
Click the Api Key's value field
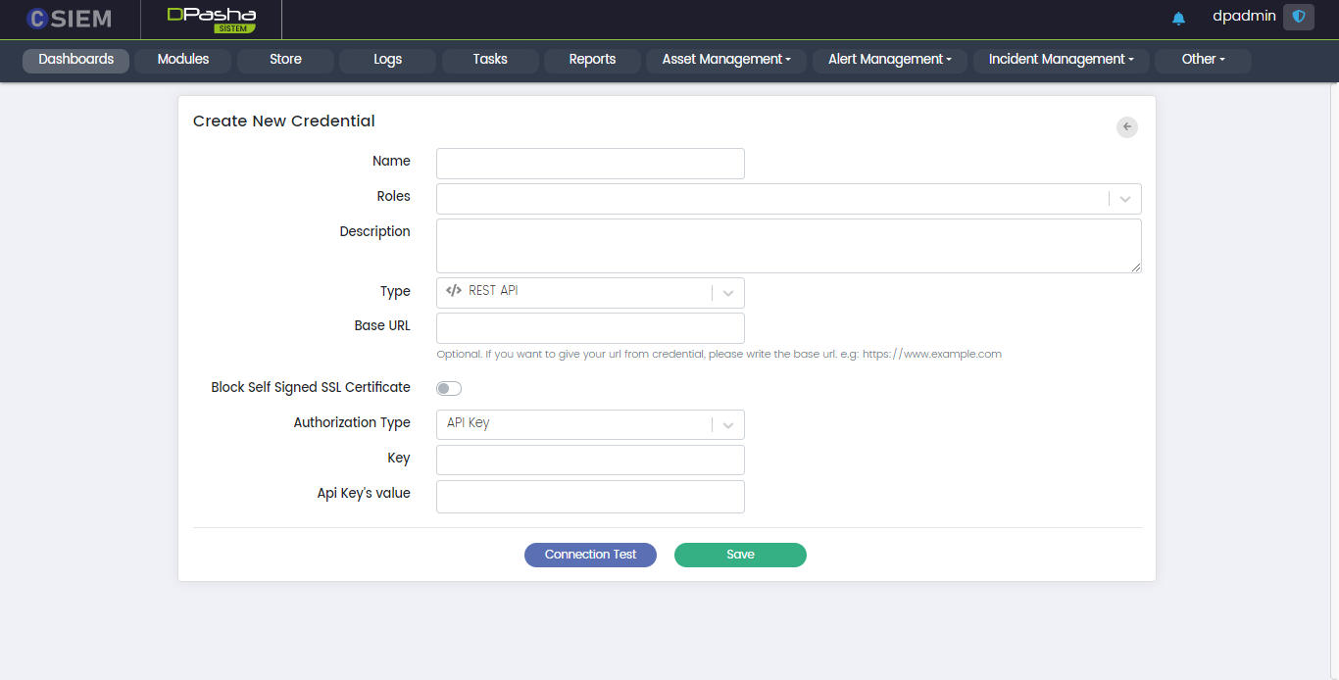click(x=590, y=496)
